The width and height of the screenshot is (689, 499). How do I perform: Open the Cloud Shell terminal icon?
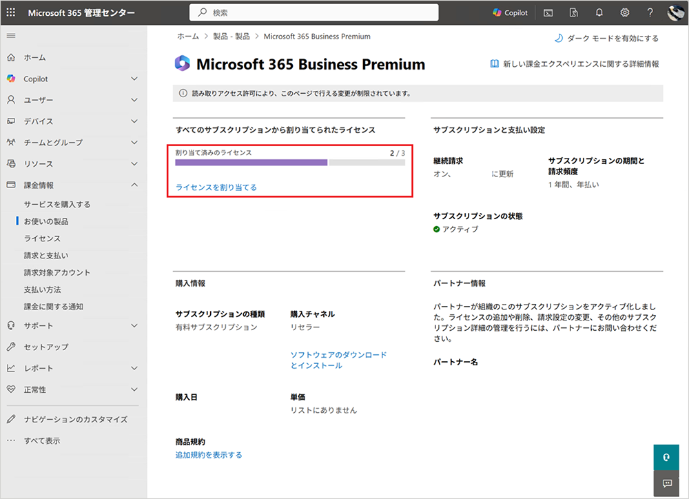pyautogui.click(x=548, y=12)
